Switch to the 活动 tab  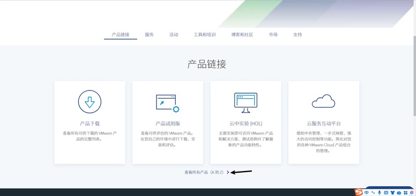(x=174, y=35)
